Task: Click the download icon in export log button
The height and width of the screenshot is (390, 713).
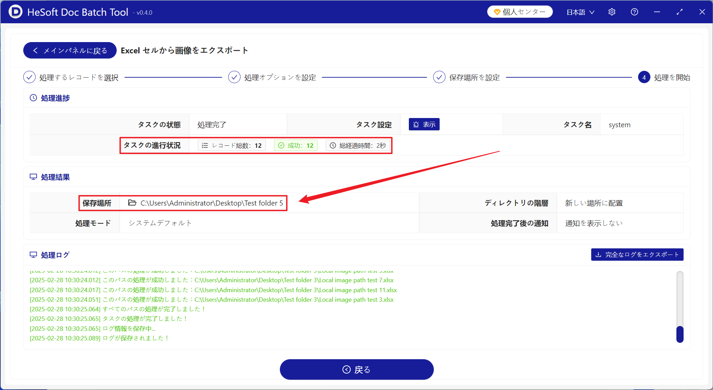Action: [598, 255]
